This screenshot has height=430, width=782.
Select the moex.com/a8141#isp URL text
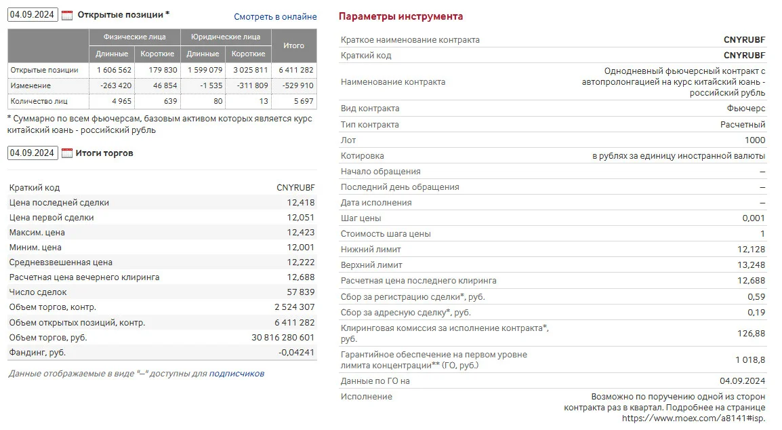click(x=693, y=418)
